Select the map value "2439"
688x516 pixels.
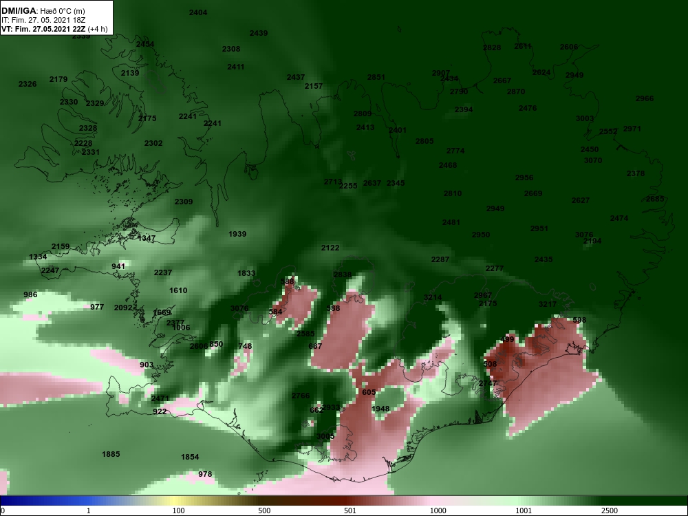[259, 33]
